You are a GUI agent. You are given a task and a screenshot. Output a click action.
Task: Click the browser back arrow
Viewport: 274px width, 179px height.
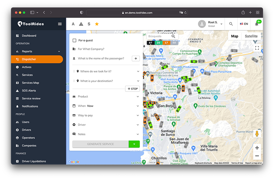(x=44, y=13)
